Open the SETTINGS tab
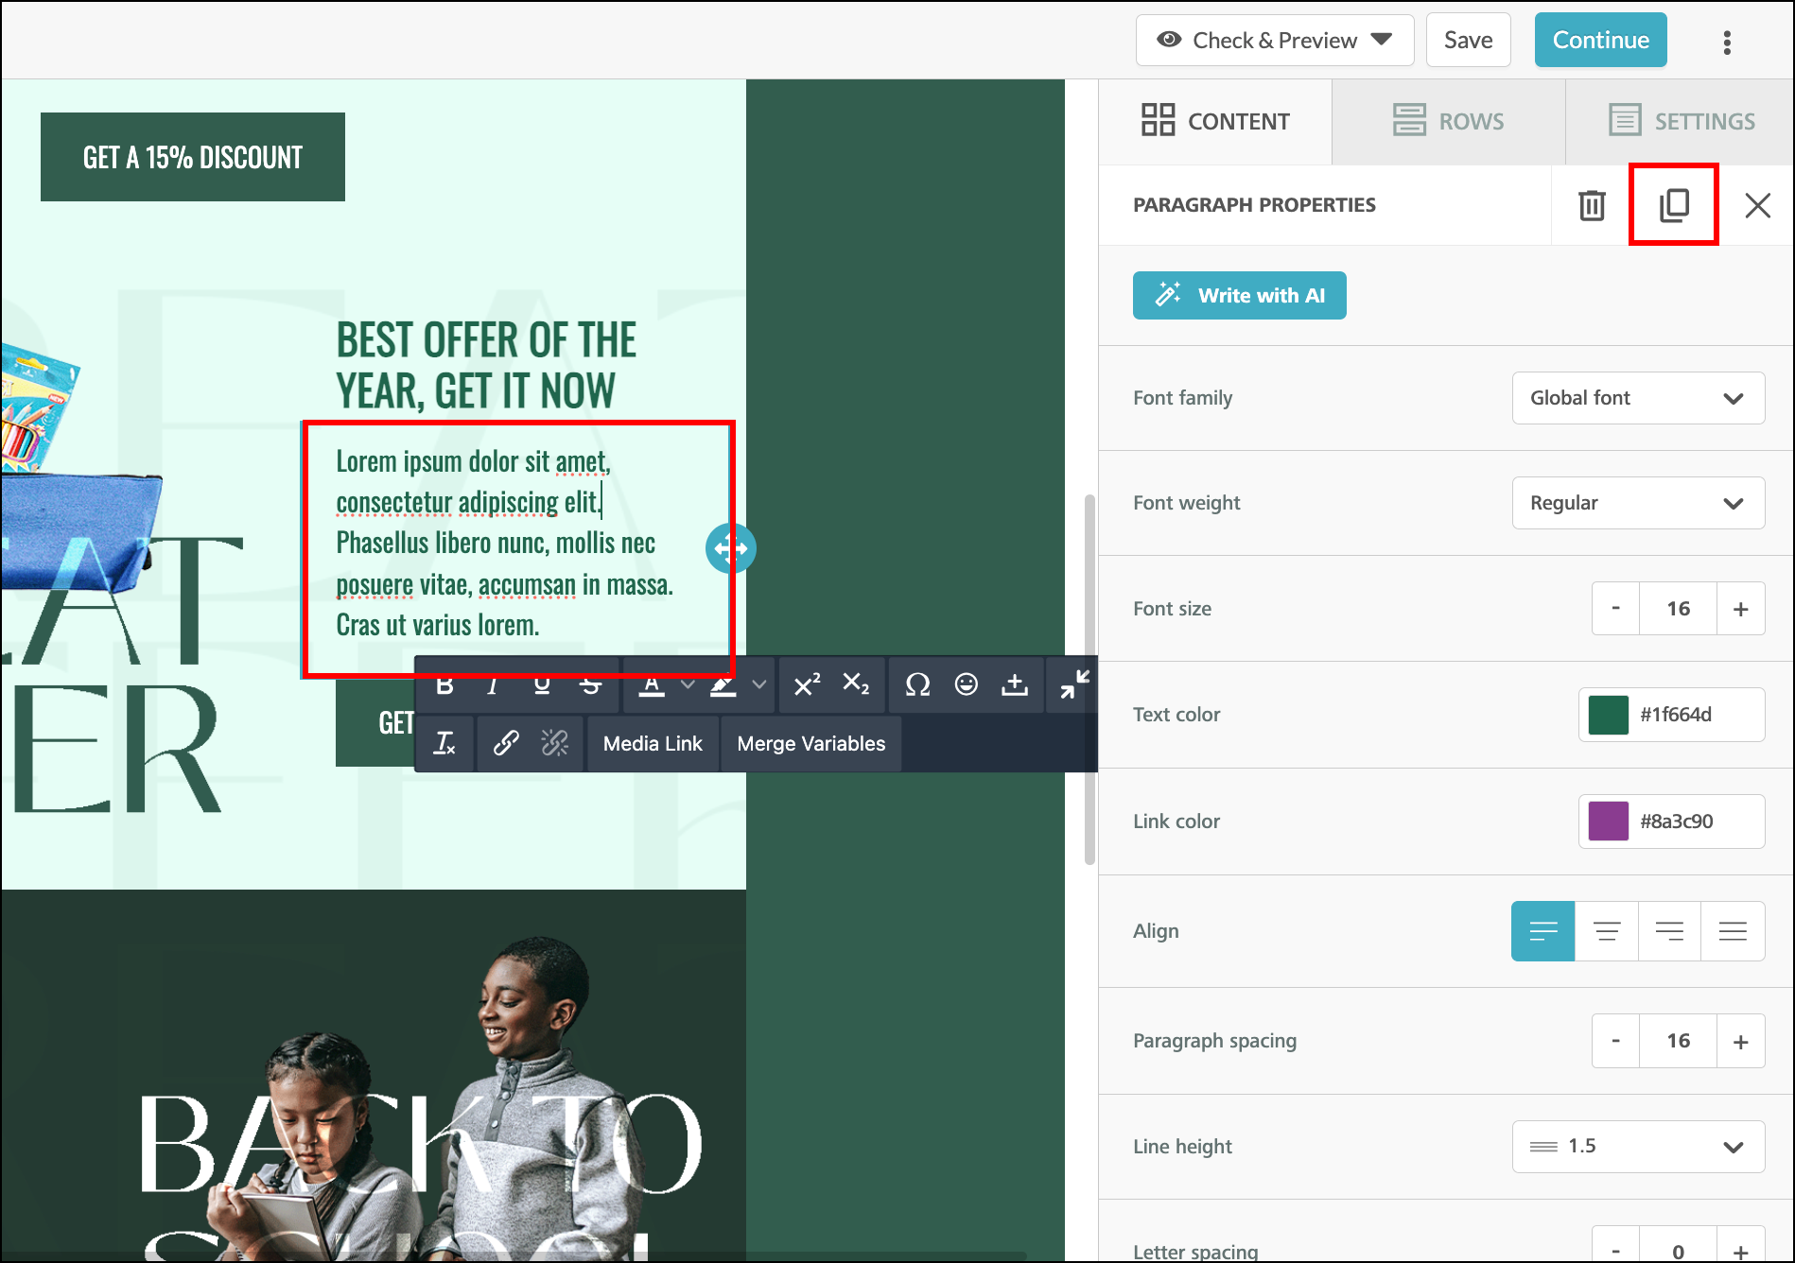This screenshot has width=1795, height=1263. (x=1682, y=122)
